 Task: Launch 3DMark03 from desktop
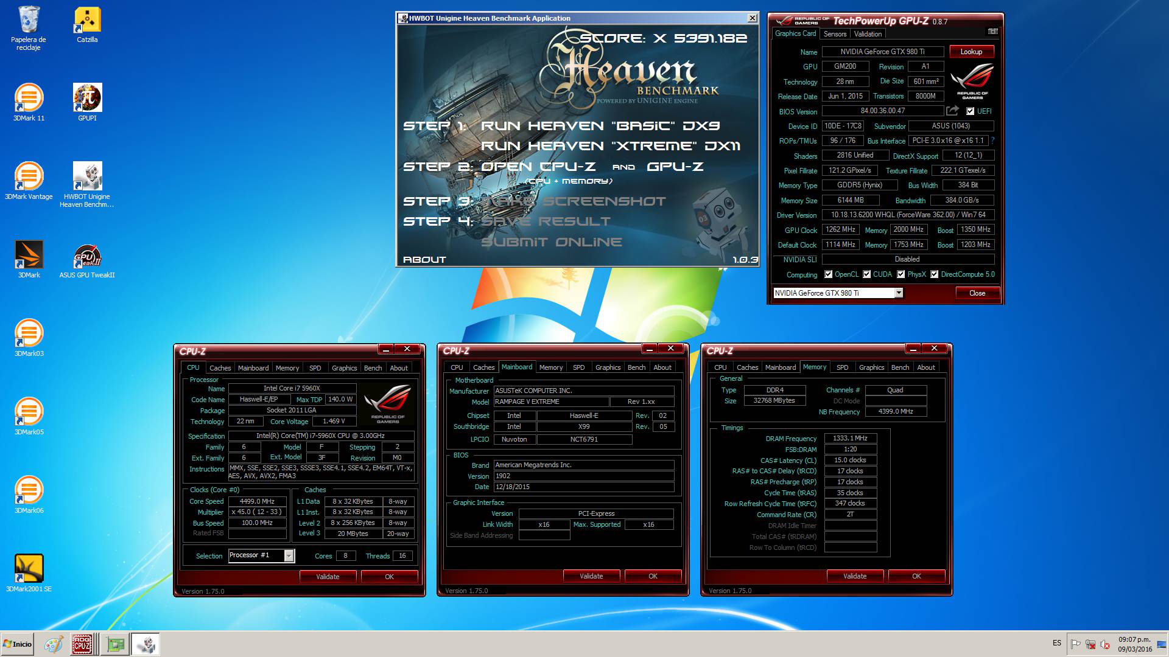[x=29, y=338]
